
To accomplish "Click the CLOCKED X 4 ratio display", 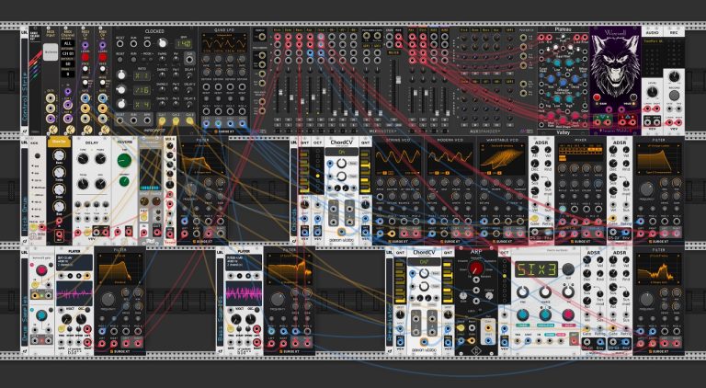I will coord(143,105).
